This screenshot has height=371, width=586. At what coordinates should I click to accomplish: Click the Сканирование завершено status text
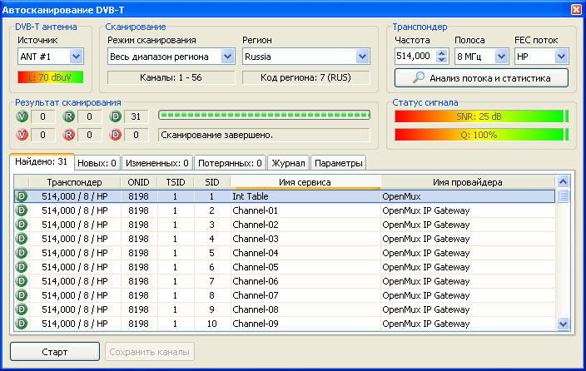point(216,135)
